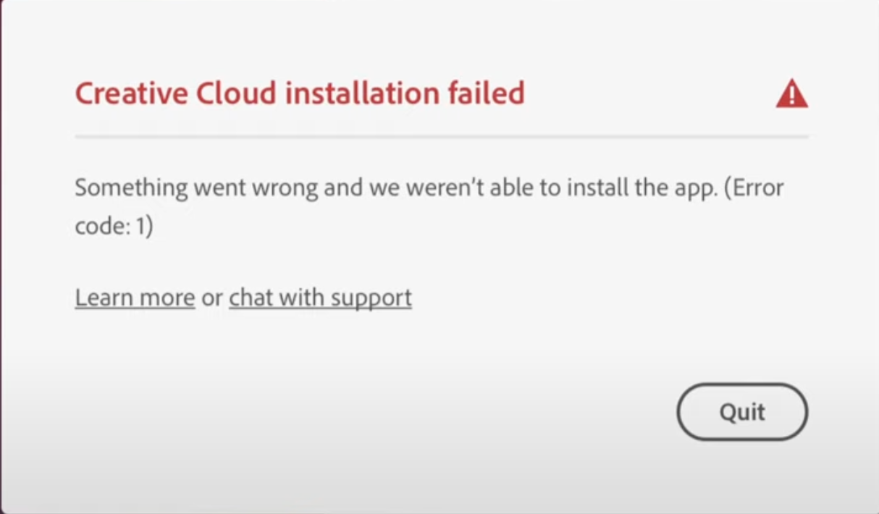Click the divider line below the title
879x514 pixels.
[442, 136]
